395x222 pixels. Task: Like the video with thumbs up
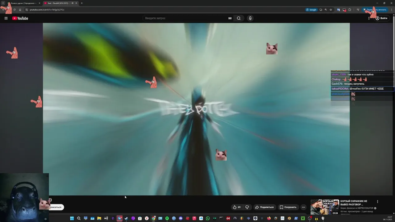pos(237,207)
